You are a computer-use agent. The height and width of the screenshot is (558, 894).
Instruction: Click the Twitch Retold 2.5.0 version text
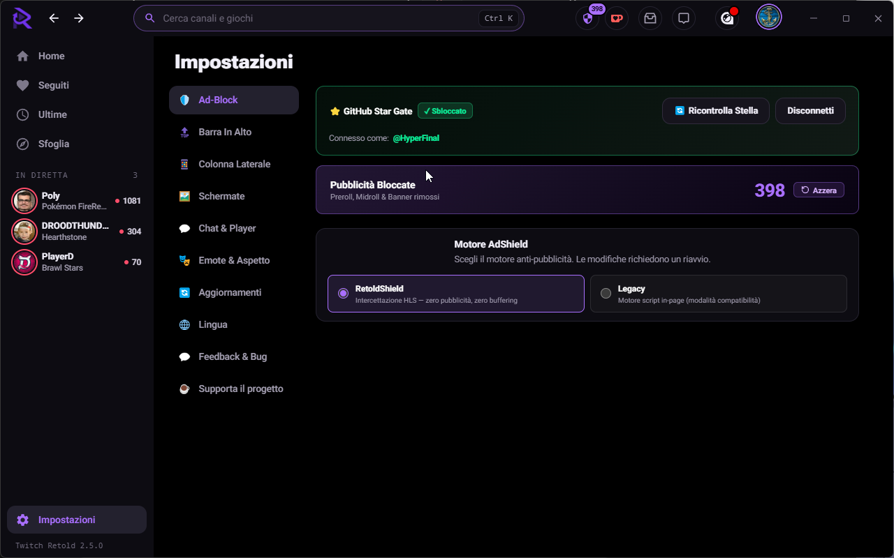click(x=59, y=545)
